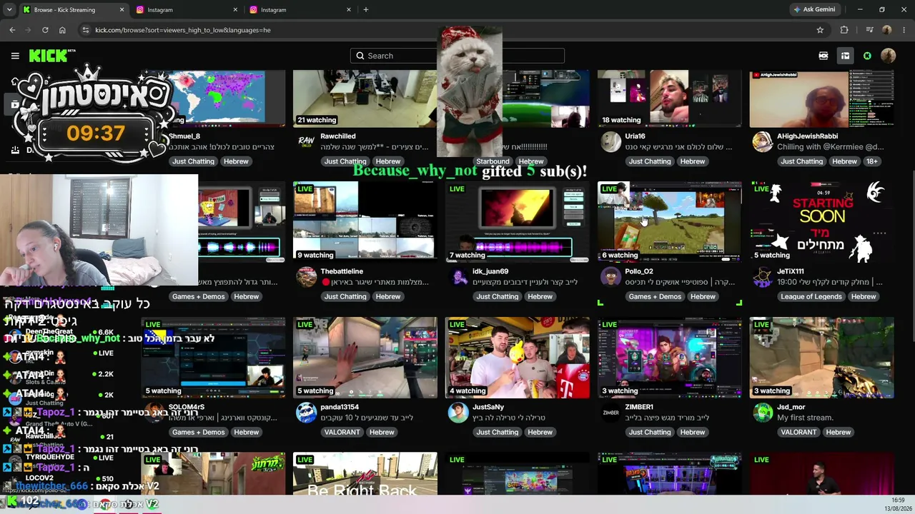
Task: Select Just Chatting tag under Rawchilled
Action: coord(345,161)
